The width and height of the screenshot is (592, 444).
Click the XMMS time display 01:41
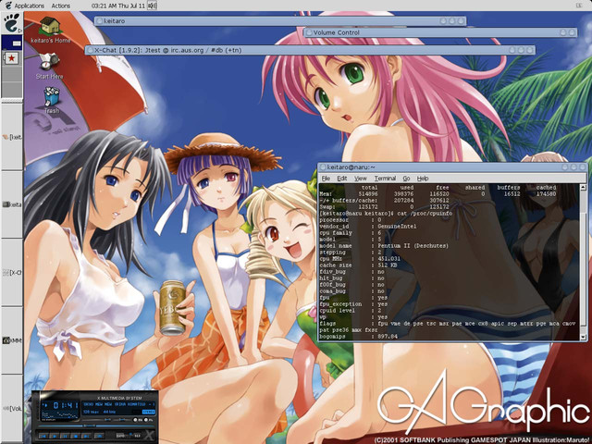click(x=66, y=405)
